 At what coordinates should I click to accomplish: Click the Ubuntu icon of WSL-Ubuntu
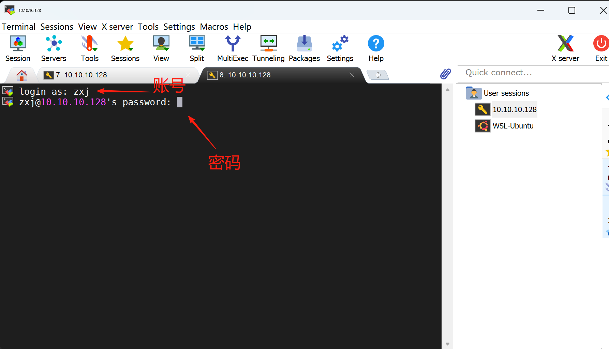click(x=482, y=126)
